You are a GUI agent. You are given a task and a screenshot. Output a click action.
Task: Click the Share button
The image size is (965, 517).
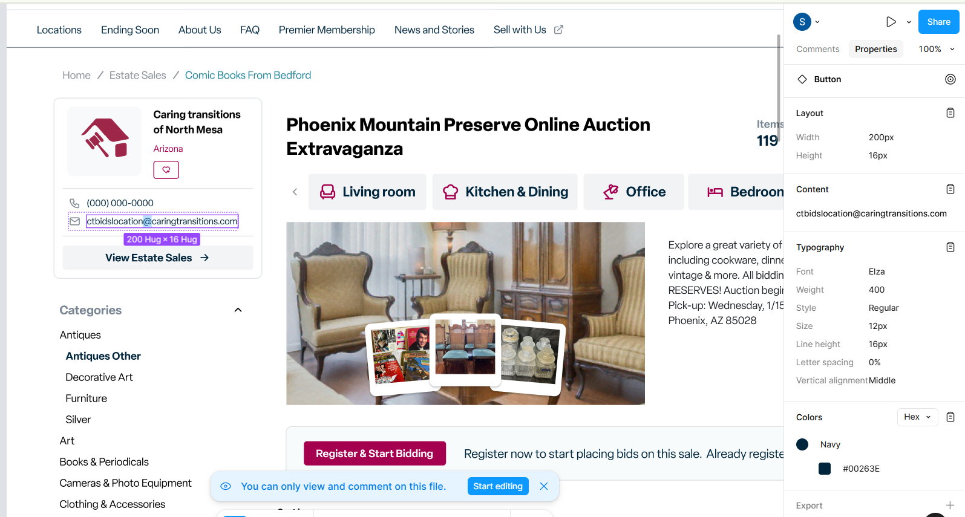(938, 22)
